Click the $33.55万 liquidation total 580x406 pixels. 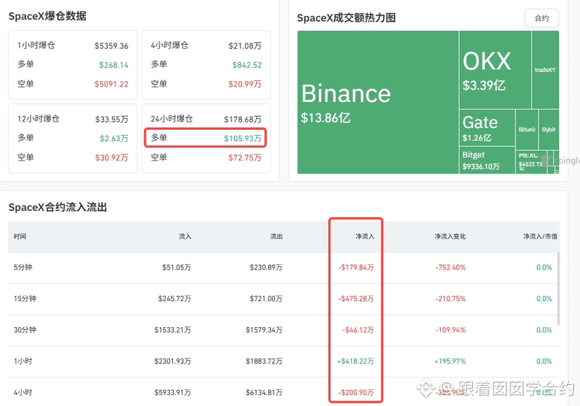(112, 119)
